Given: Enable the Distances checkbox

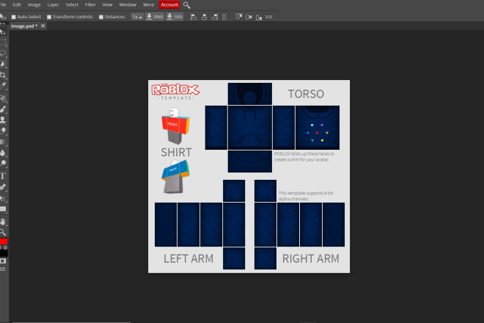Looking at the screenshot, I should tap(101, 17).
